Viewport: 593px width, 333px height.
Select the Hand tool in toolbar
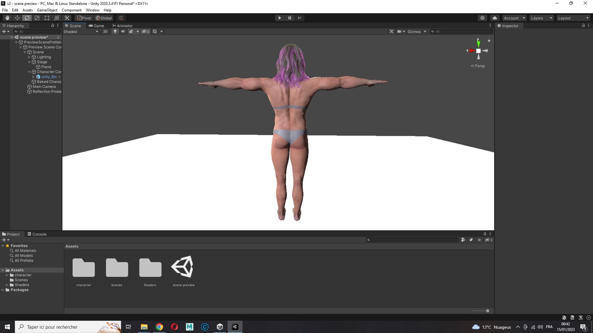pyautogui.click(x=7, y=18)
